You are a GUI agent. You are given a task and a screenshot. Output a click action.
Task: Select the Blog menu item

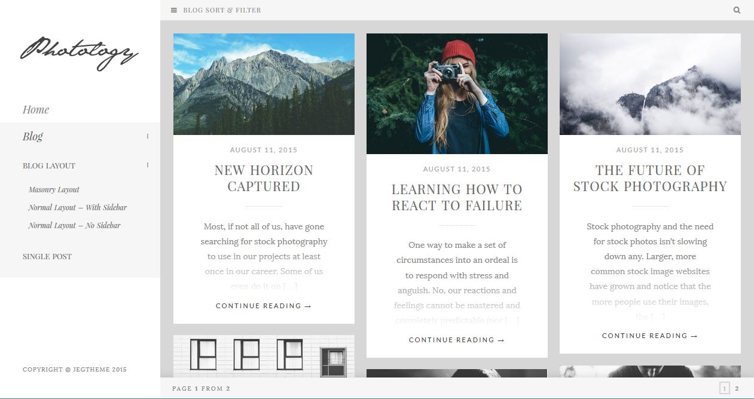(33, 136)
